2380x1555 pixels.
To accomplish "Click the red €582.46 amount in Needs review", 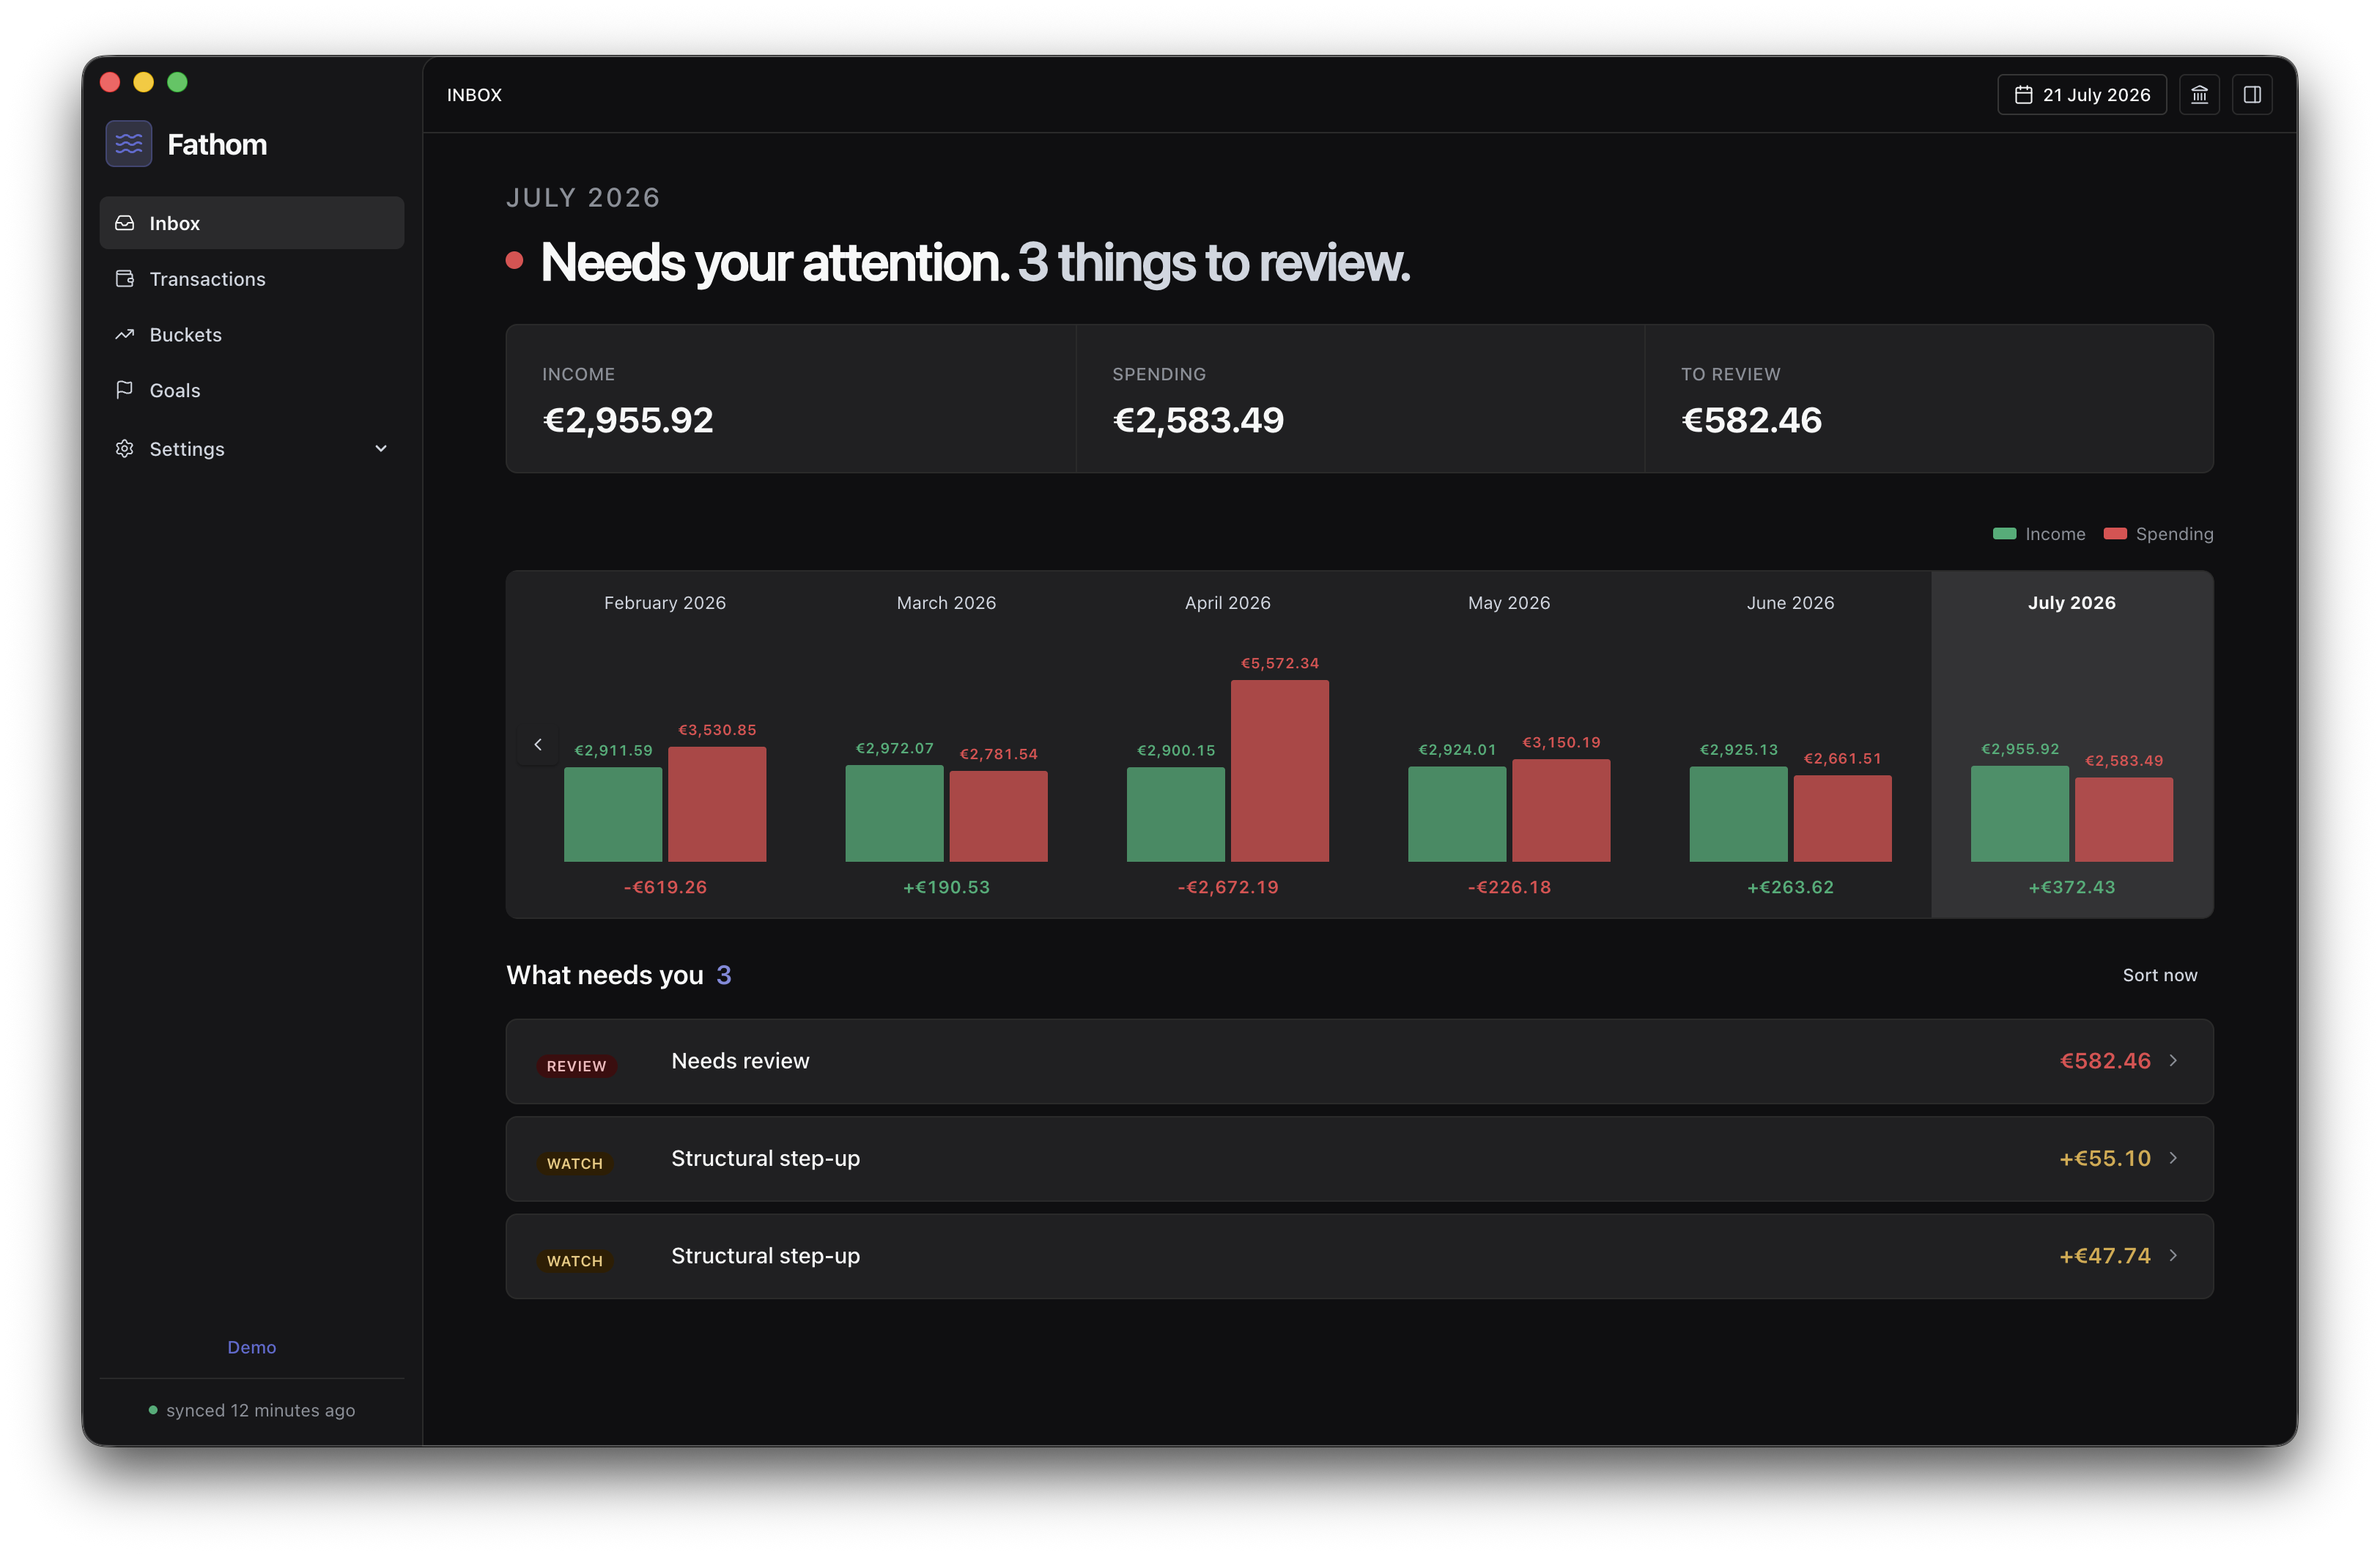I will click(2105, 1061).
